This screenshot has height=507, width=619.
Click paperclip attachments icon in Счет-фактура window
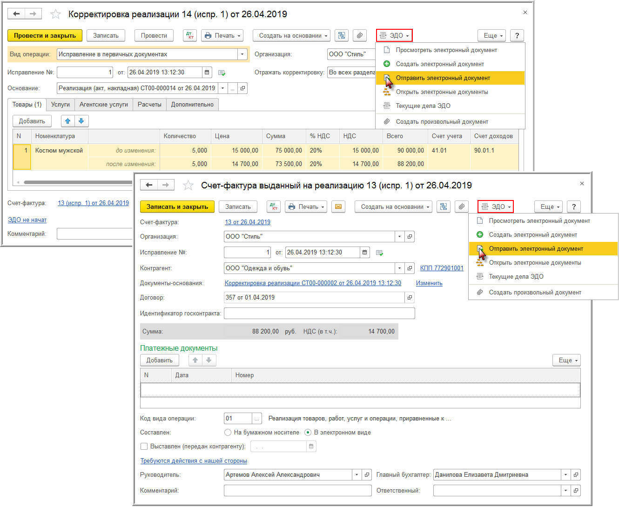pos(461,207)
